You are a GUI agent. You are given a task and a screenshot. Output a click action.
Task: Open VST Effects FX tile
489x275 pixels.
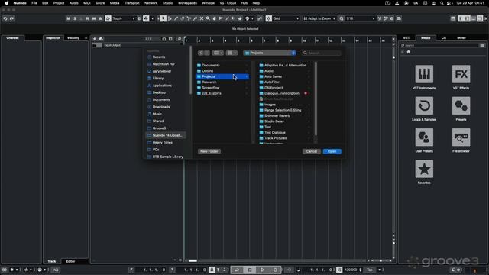(x=461, y=74)
